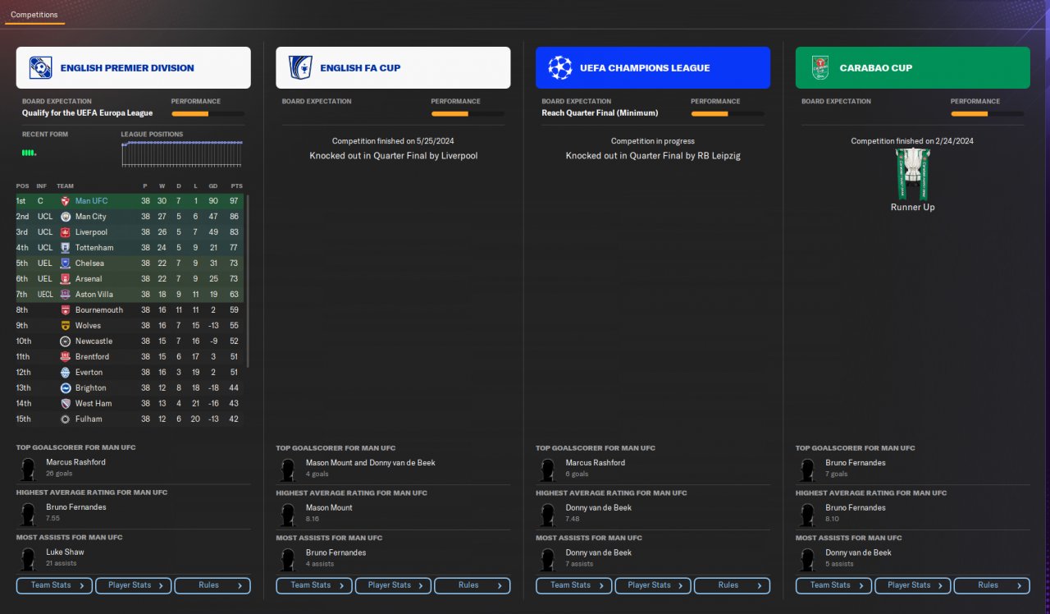
Task: Click the Newcastle club badge
Action: pos(66,341)
